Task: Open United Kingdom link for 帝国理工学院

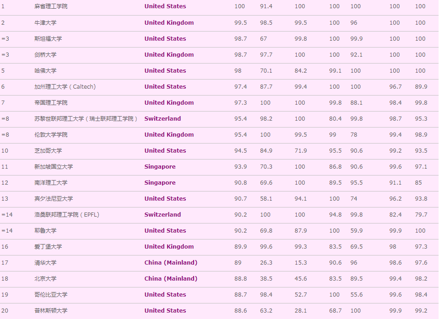Action: tap(169, 103)
